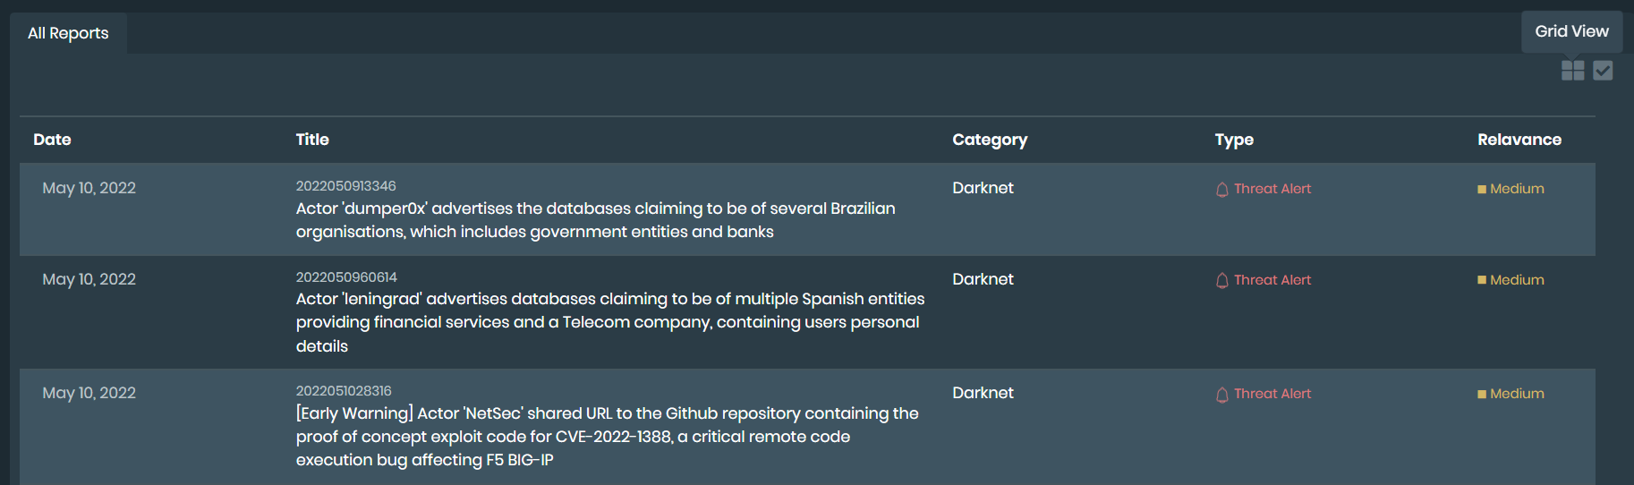Sort by the Category column header
Screen dimensions: 1634x485
point(990,140)
